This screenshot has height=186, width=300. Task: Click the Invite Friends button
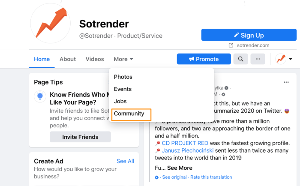80,137
